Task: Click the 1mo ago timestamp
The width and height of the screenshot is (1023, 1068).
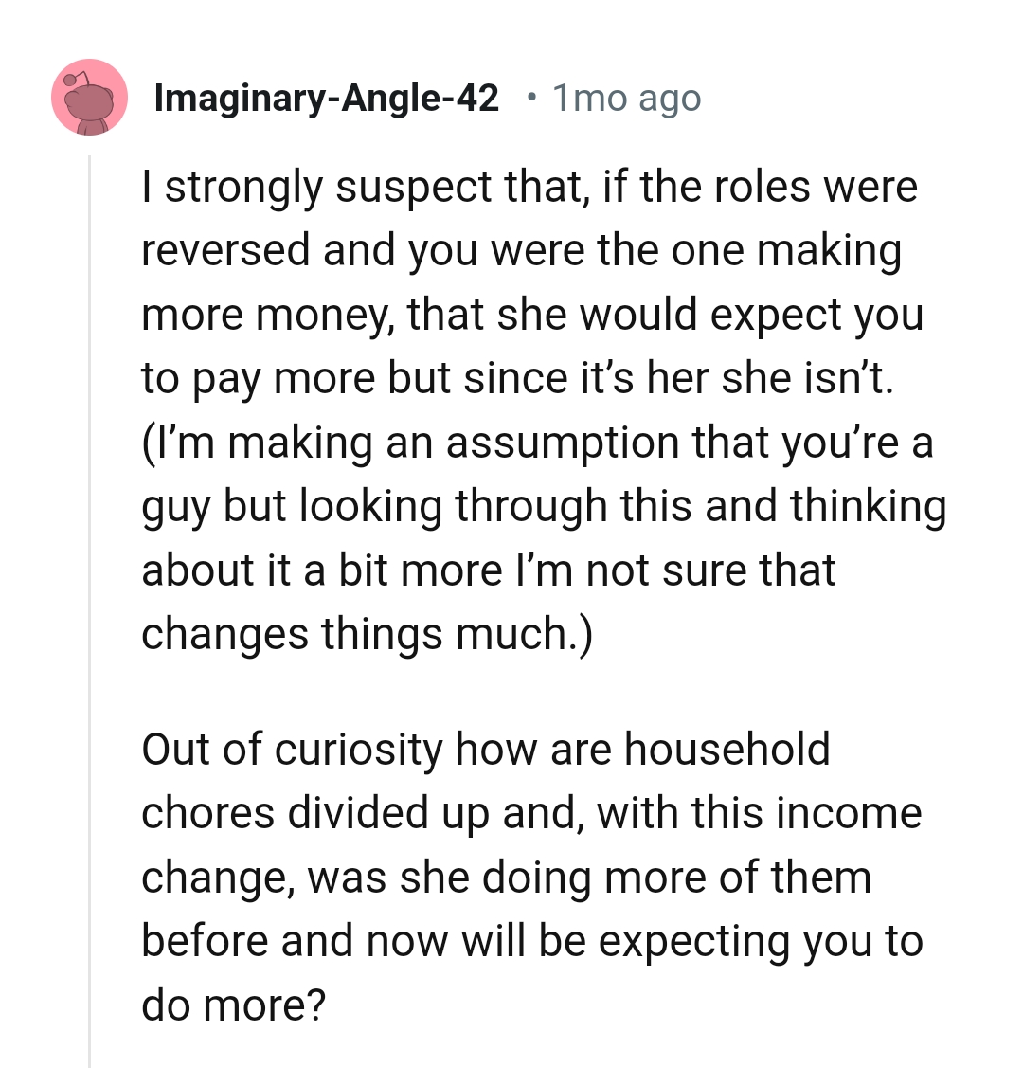Action: point(626,97)
